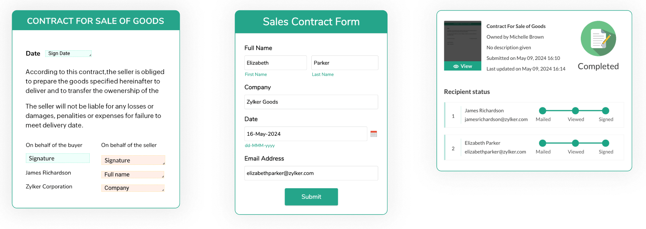Viewport: 646px width, 229px height.
Task: Click the First Name field containing Elizabeth
Action: [x=275, y=63]
